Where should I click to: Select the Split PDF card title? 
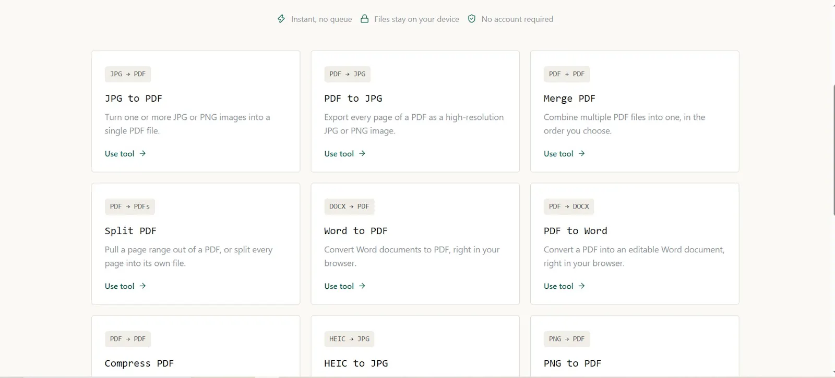[x=130, y=231]
